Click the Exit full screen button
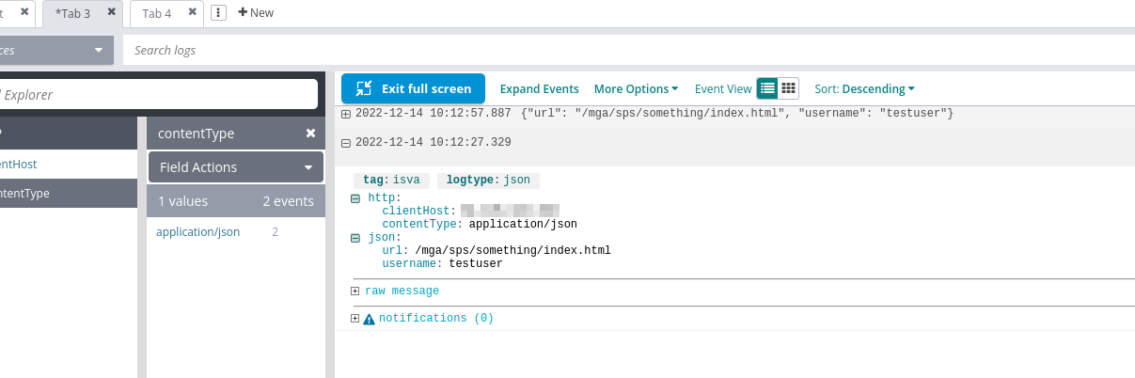The width and height of the screenshot is (1135, 378). point(413,88)
